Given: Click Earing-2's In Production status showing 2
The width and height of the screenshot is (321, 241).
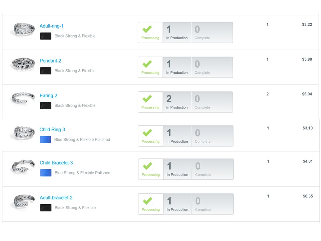Looking at the screenshot, I should (177, 102).
